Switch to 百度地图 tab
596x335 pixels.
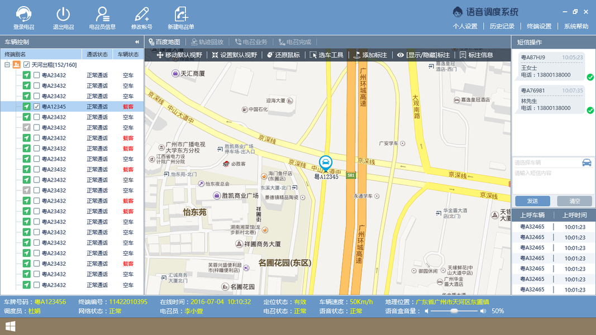(x=165, y=42)
